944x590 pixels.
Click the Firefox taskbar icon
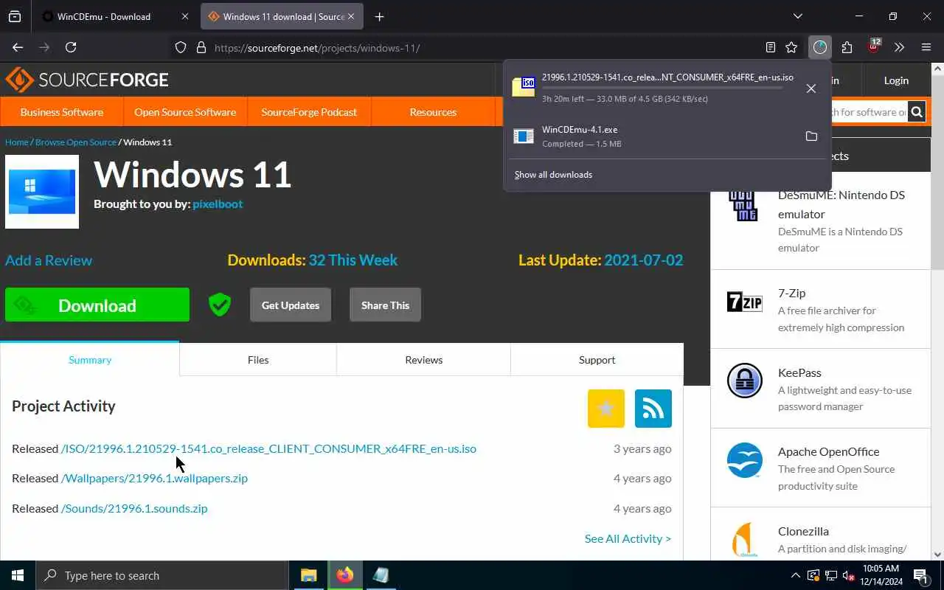344,575
